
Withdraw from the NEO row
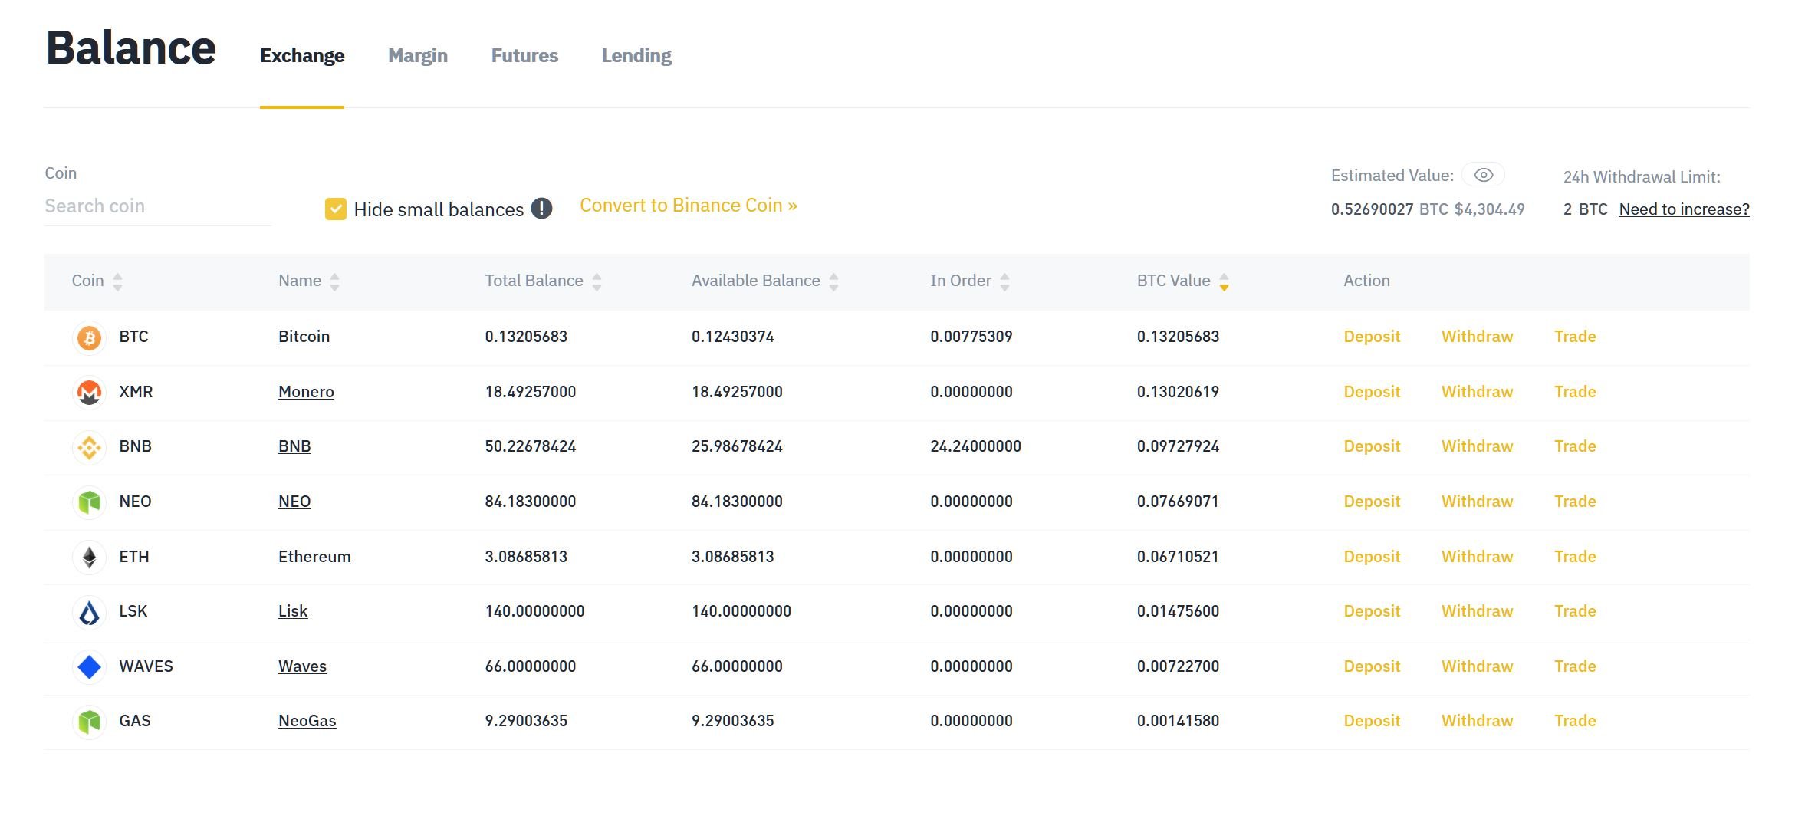[x=1477, y=502]
